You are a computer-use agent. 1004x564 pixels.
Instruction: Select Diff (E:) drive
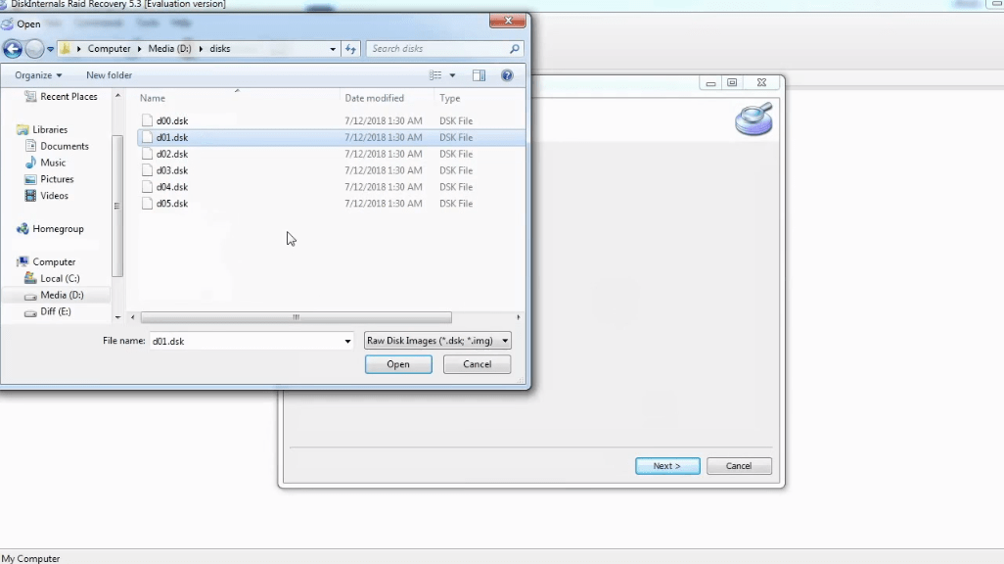pyautogui.click(x=55, y=312)
